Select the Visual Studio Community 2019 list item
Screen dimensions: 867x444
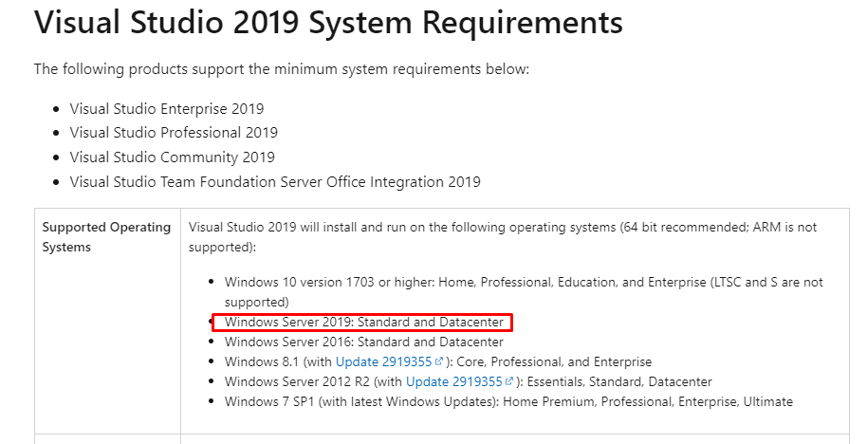click(x=172, y=157)
